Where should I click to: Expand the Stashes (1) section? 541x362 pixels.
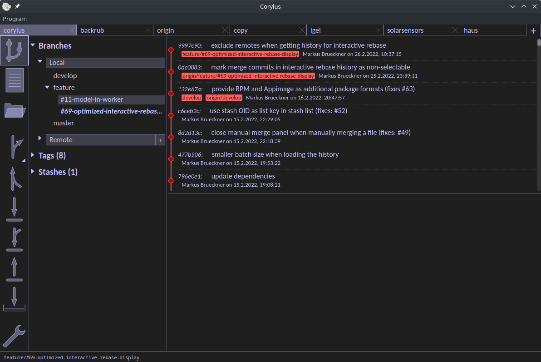point(32,172)
